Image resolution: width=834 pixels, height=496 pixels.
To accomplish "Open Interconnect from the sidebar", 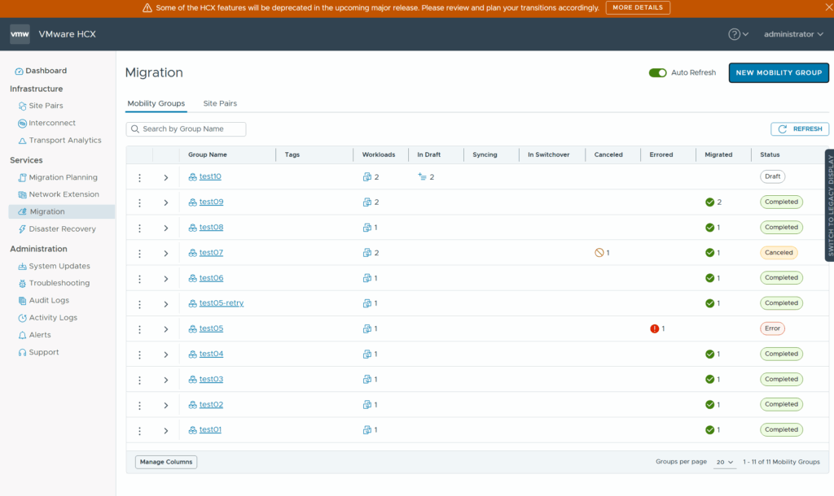I will tap(52, 124).
